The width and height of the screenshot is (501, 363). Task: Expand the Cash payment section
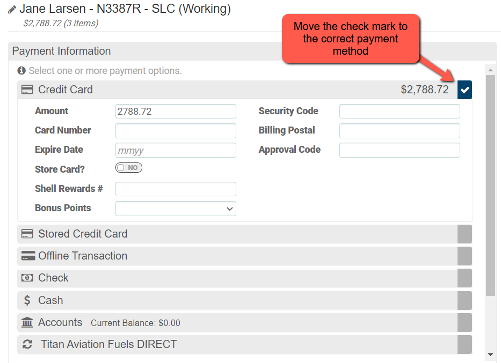pyautogui.click(x=237, y=300)
